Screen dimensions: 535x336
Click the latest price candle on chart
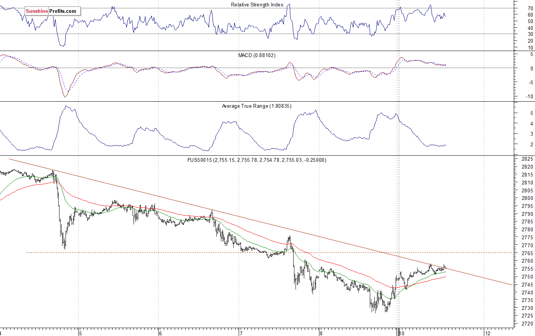point(445,267)
